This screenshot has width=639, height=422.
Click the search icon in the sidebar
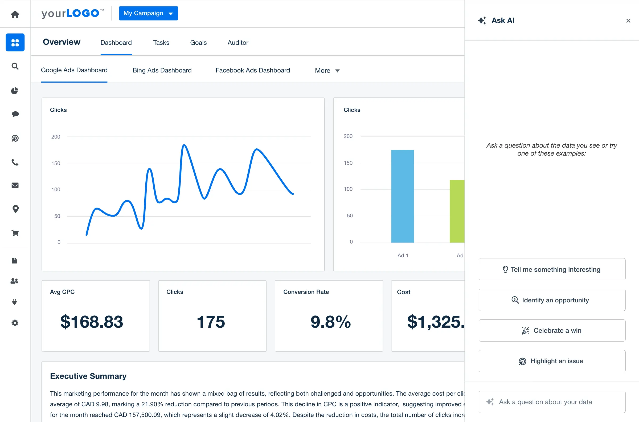pyautogui.click(x=15, y=66)
